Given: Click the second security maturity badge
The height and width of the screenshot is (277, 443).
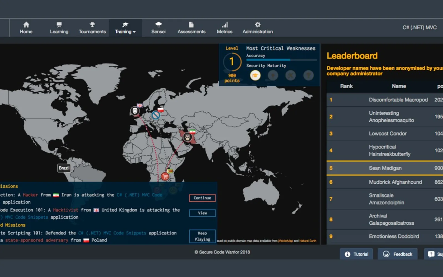Looking at the screenshot, I should coord(273,75).
